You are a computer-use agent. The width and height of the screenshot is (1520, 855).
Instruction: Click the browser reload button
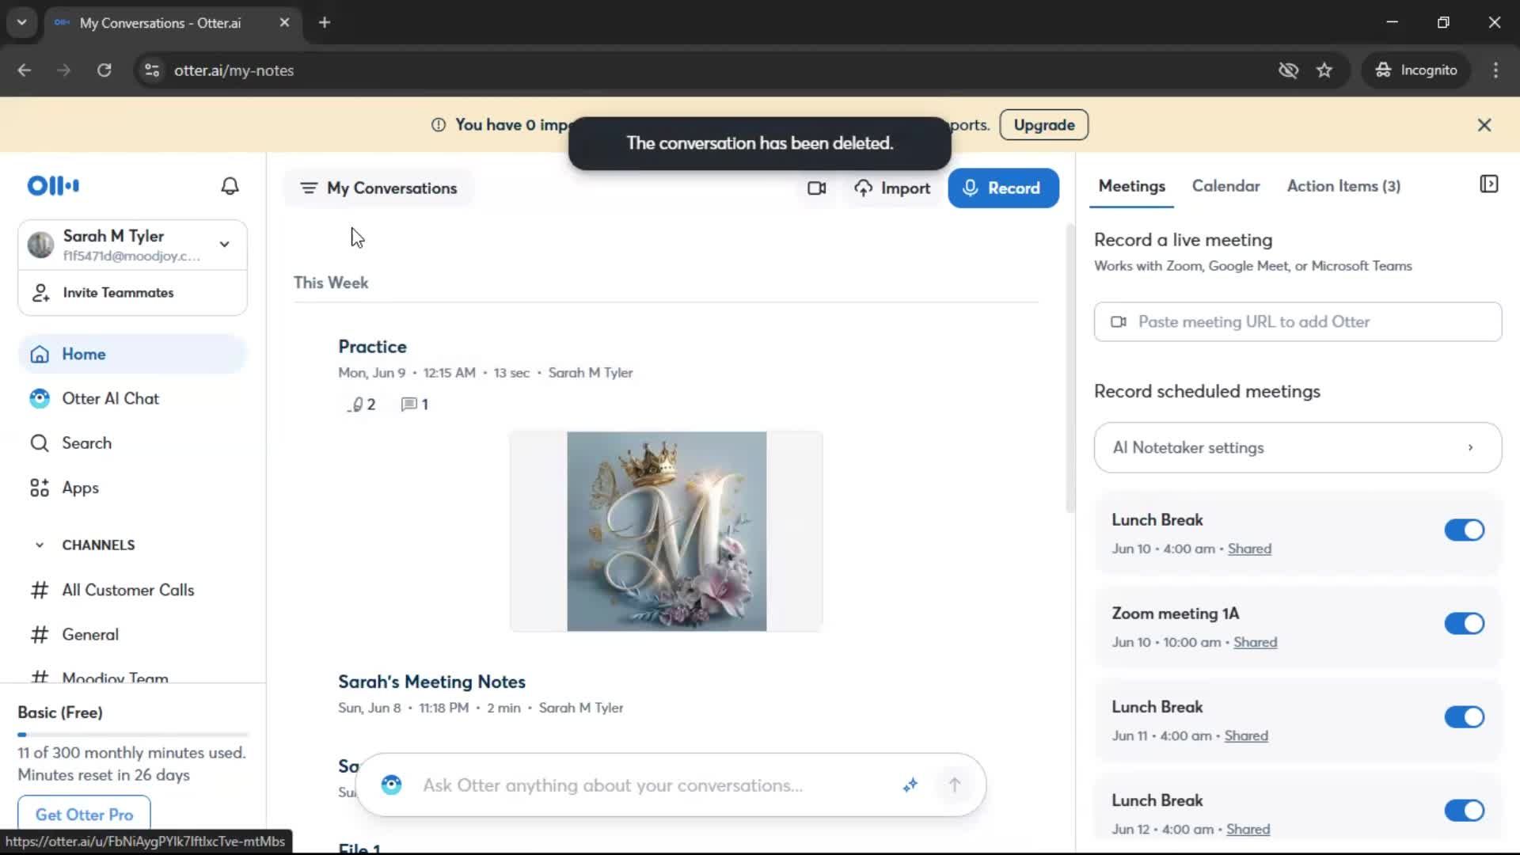coord(104,70)
